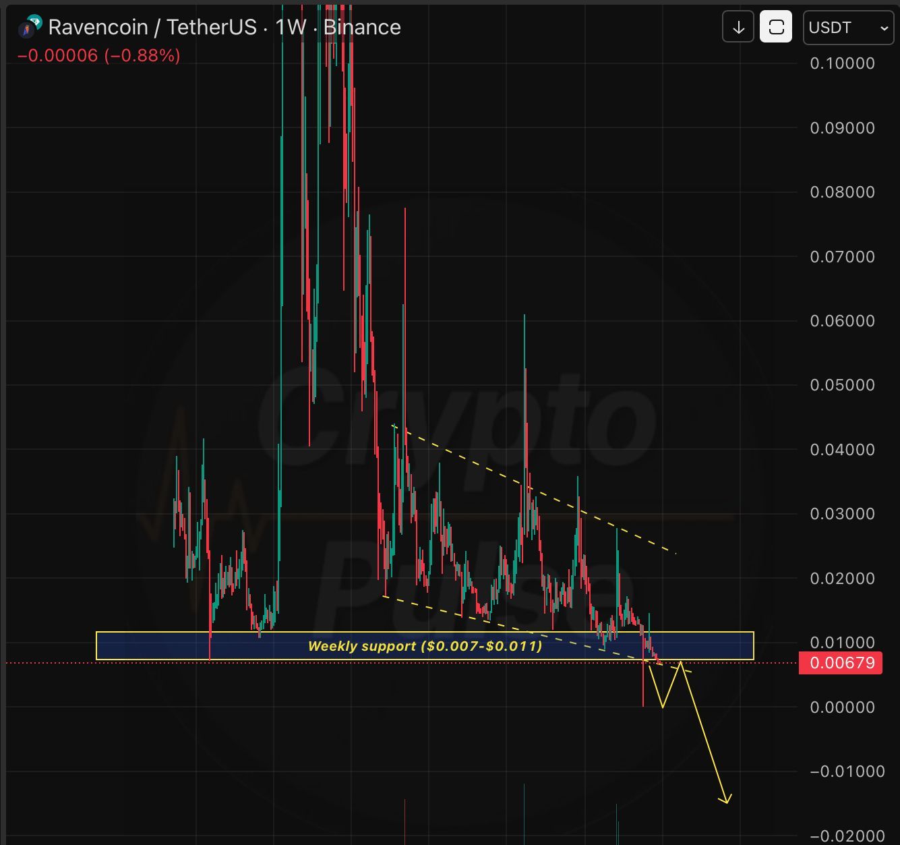The image size is (900, 845).
Task: Click the 0.10000 price axis label
Action: point(842,63)
